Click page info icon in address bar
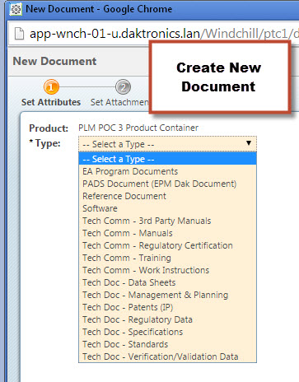The width and height of the screenshot is (299, 382). coord(19,34)
